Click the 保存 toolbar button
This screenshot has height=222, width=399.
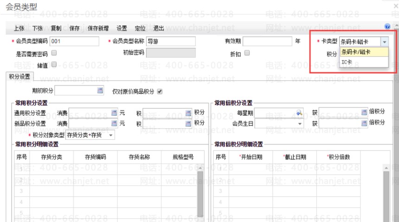tap(74, 28)
